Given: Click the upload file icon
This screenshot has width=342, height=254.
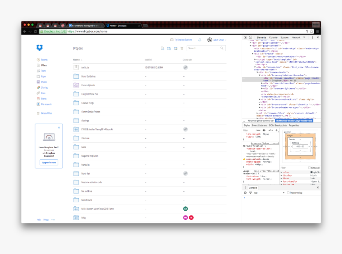Looking at the screenshot, I should [x=162, y=48].
